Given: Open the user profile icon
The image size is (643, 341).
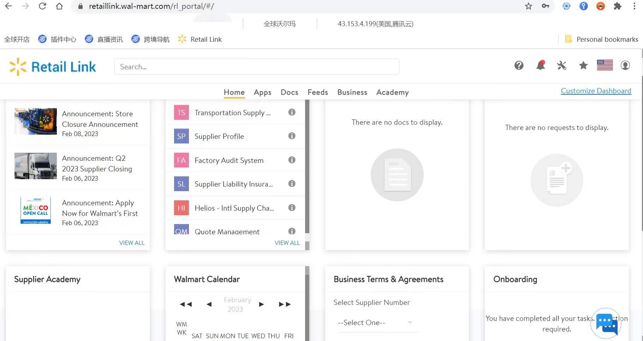Looking at the screenshot, I should pyautogui.click(x=625, y=65).
